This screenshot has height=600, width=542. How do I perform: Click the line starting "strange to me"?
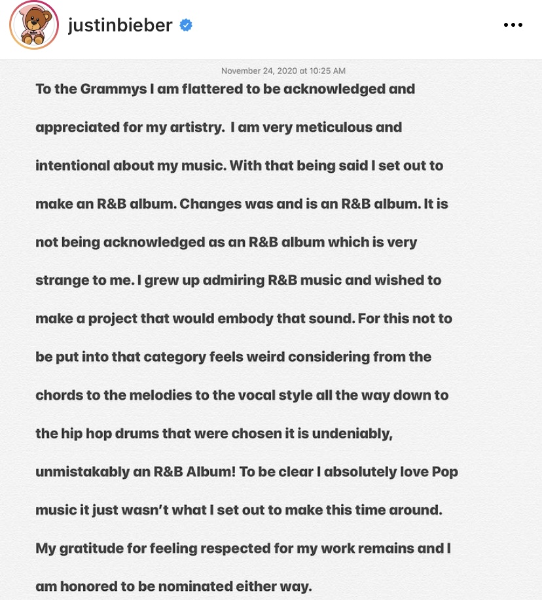click(238, 281)
